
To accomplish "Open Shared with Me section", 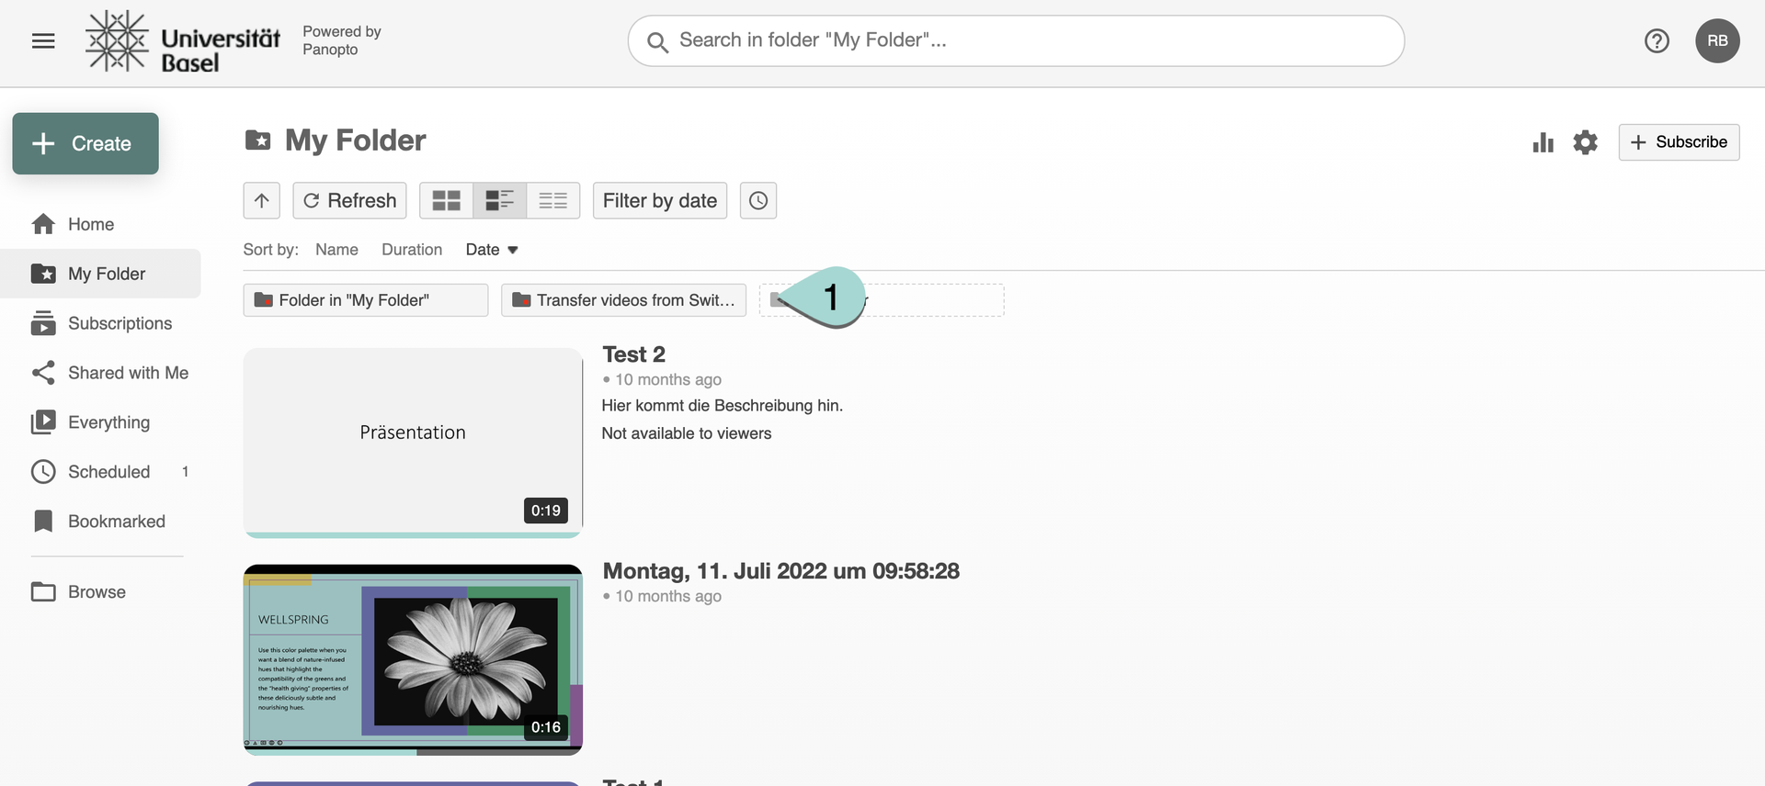I will (x=128, y=373).
